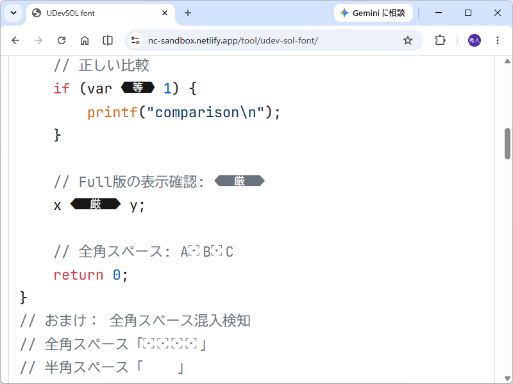Close the UDevSOL font tab
The image size is (513, 384).
(x=165, y=13)
